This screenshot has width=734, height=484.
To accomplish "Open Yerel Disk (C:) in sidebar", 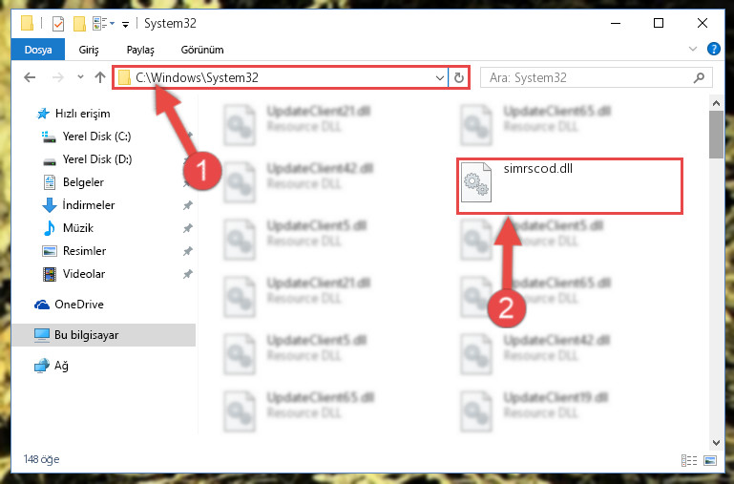I will (x=97, y=137).
